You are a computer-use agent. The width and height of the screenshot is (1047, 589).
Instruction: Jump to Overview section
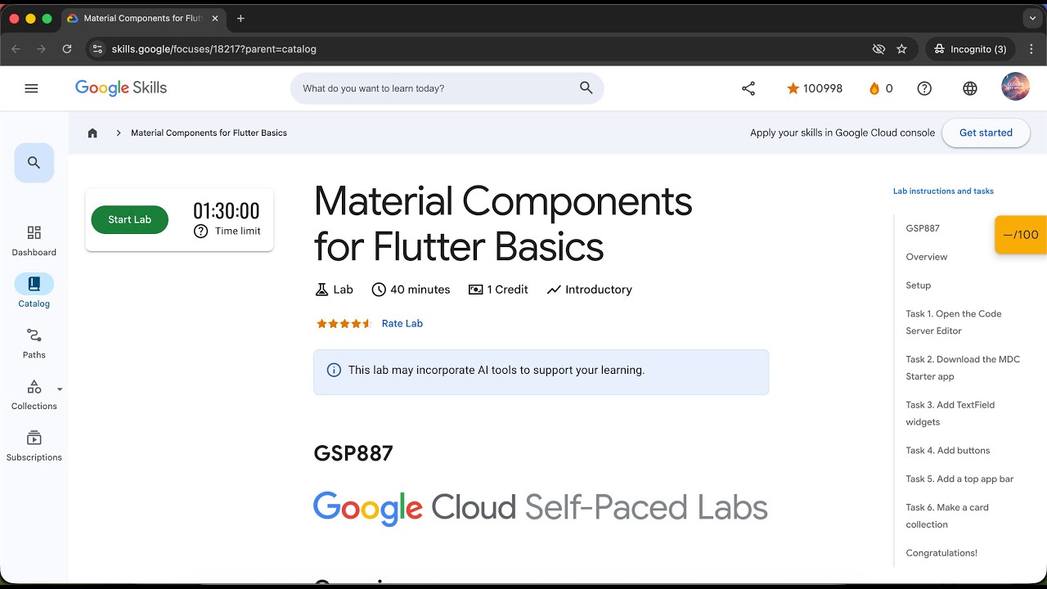pos(927,257)
